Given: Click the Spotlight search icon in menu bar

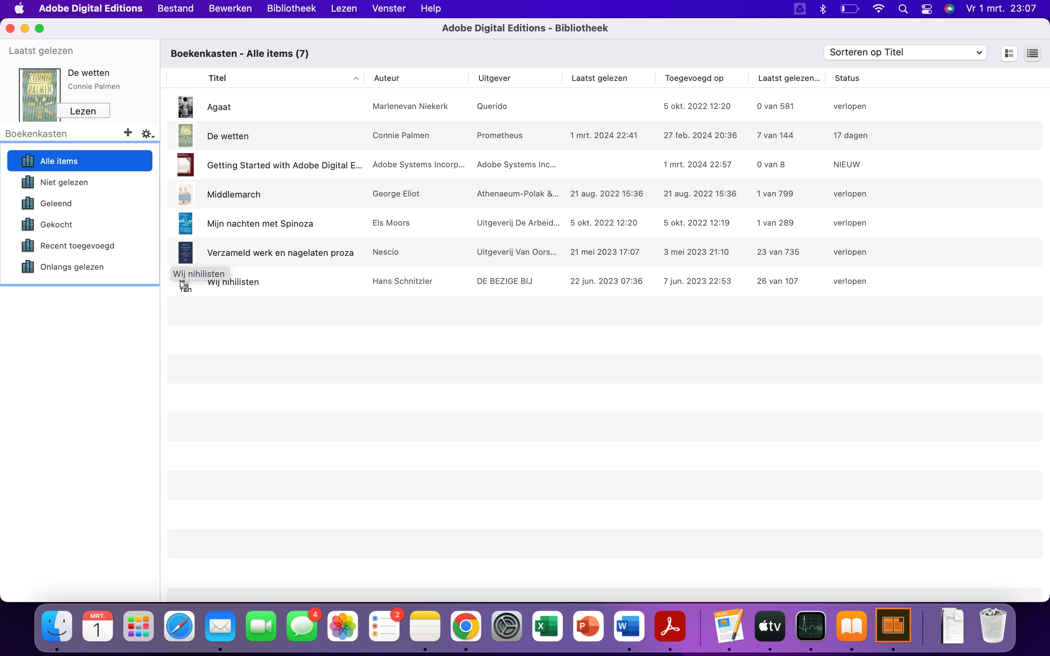Looking at the screenshot, I should click(903, 9).
